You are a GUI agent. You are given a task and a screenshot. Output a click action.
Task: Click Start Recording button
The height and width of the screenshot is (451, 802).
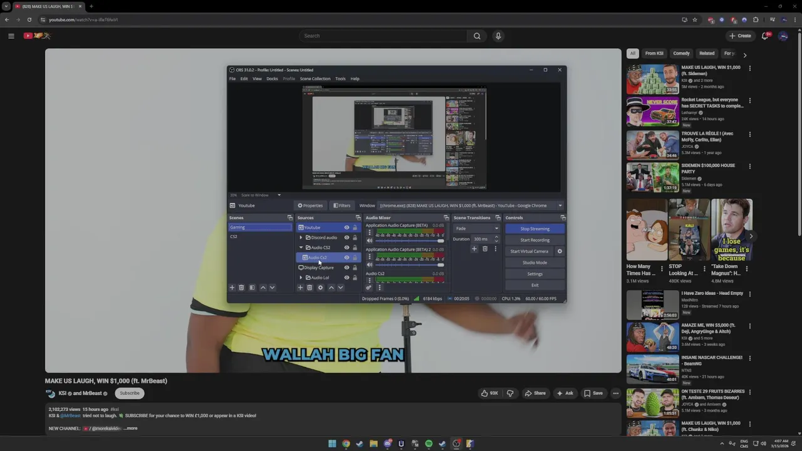(534, 240)
